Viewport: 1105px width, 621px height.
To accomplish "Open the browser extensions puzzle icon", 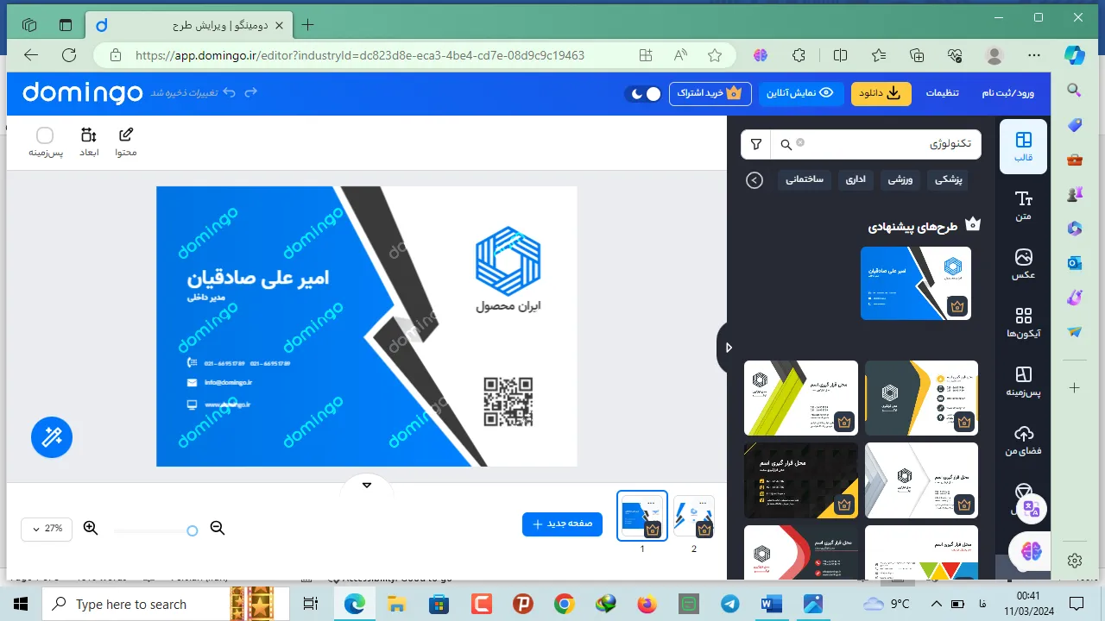I will pyautogui.click(x=799, y=55).
